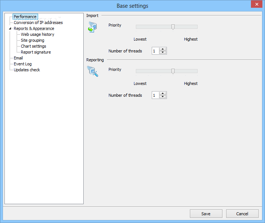The height and width of the screenshot is (223, 265).
Task: Show Event Log settings
Action: [23, 64]
